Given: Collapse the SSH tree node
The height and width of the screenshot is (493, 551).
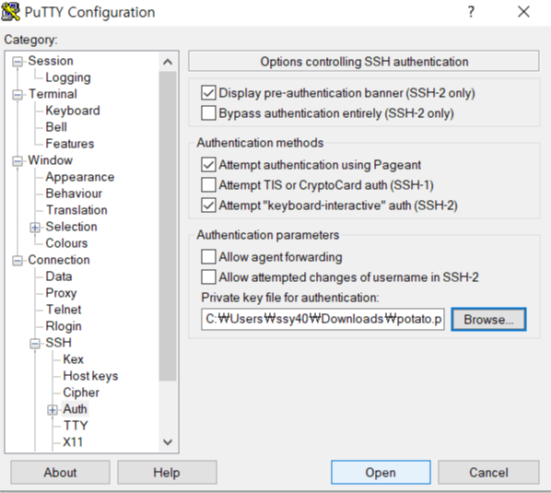Looking at the screenshot, I should 35,344.
